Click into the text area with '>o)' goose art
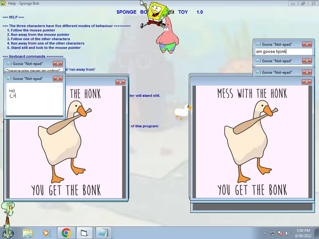The width and height of the screenshot is (319, 239). pos(35,99)
